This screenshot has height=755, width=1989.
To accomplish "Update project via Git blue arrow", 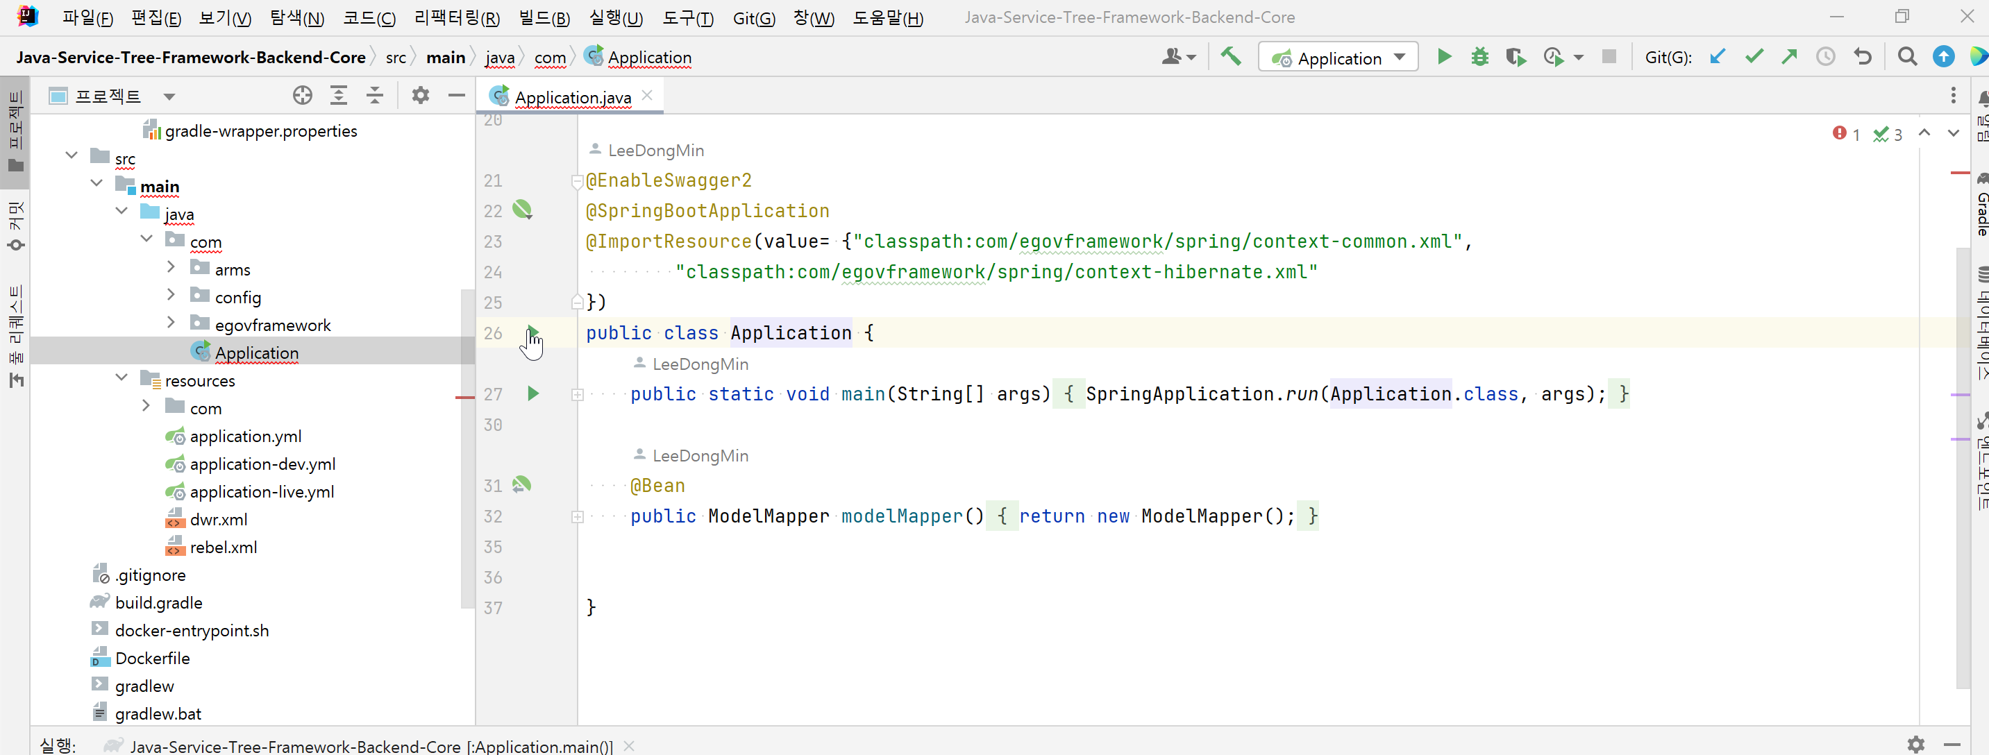I will tap(1718, 57).
